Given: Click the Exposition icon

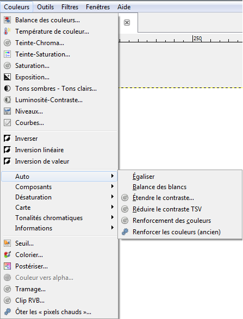Looking at the screenshot, I should (7, 77).
